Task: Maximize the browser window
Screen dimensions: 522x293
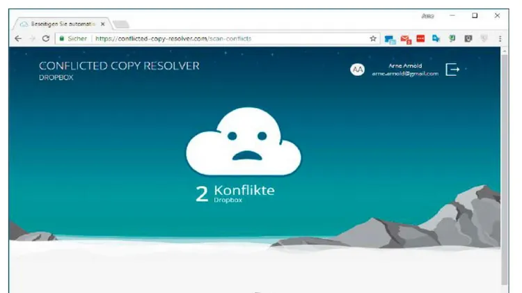Action: [x=475, y=15]
